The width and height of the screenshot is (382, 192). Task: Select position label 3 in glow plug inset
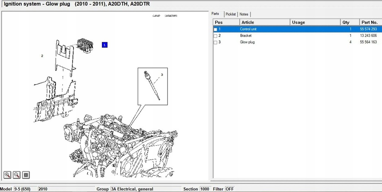pos(162,75)
